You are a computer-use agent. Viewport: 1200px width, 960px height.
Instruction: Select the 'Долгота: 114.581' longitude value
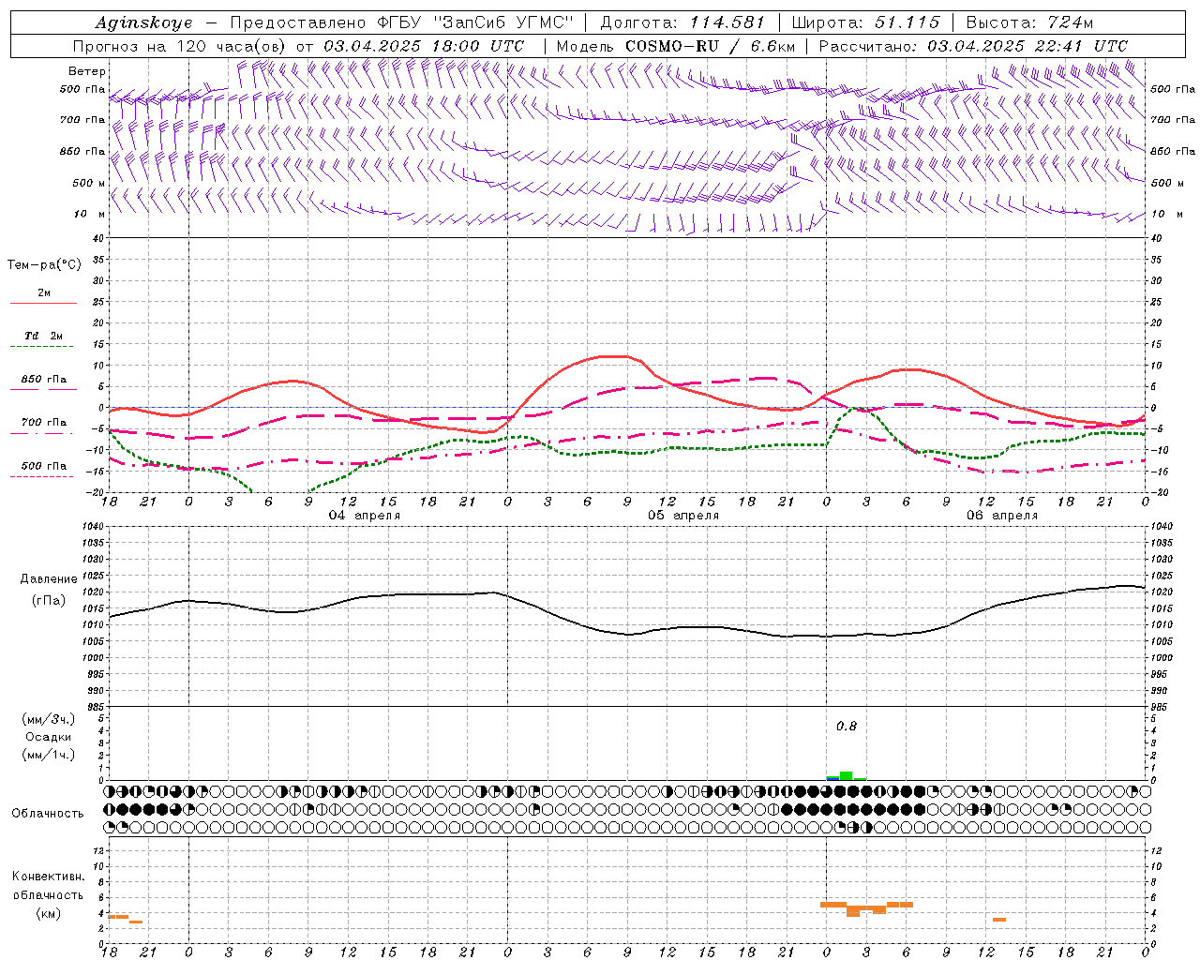point(682,22)
